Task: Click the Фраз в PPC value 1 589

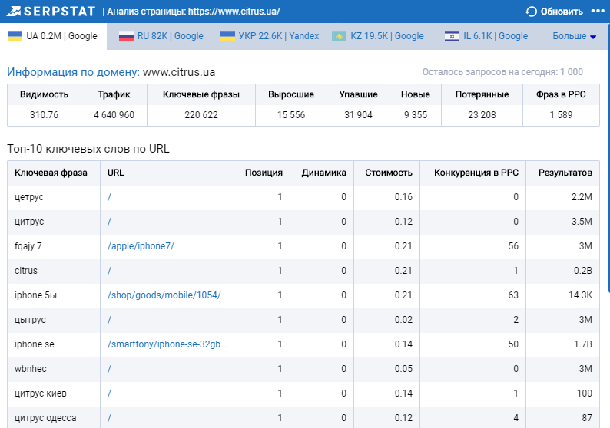Action: point(561,115)
